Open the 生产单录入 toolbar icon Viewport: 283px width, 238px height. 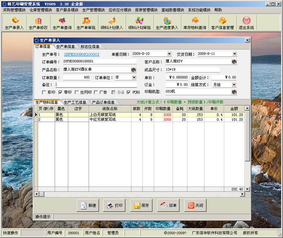(x=14, y=23)
